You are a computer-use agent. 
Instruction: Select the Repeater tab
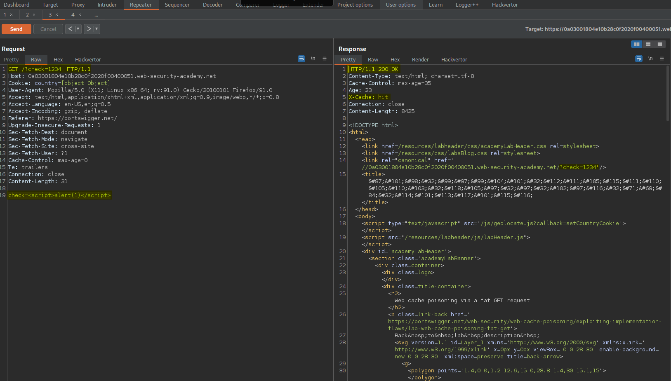(x=141, y=5)
